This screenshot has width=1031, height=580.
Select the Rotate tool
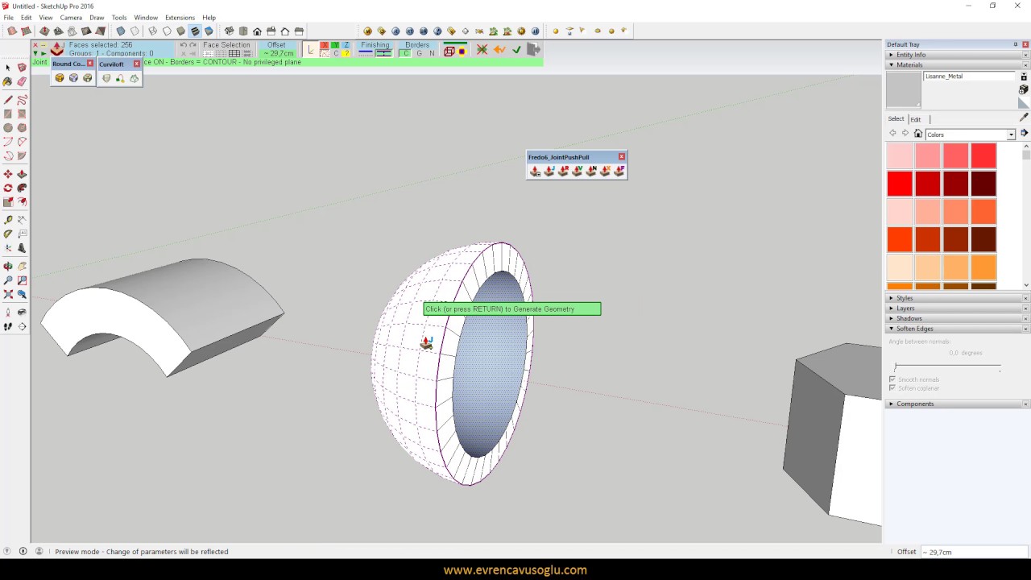tap(8, 188)
